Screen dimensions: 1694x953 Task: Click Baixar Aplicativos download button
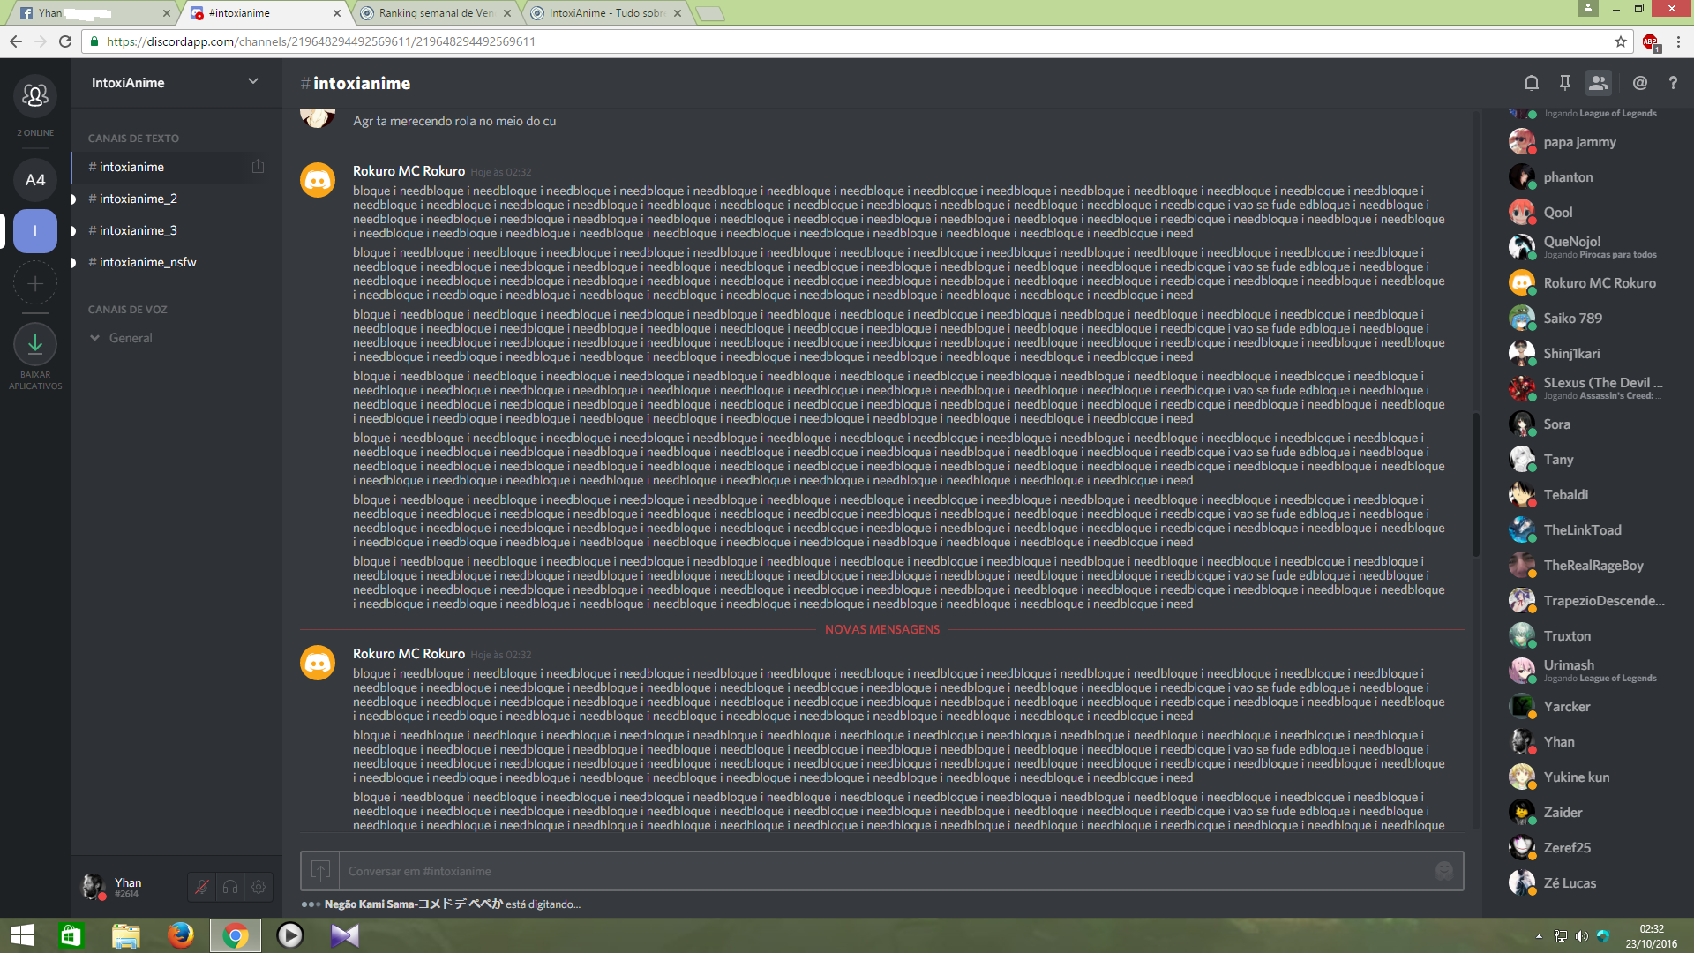(35, 345)
